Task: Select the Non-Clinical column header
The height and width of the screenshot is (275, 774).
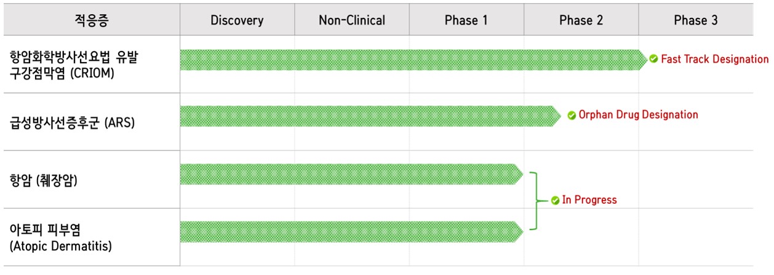Action: [352, 20]
